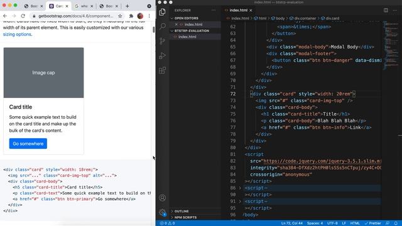Open the Run and Debug view
This screenshot has height=226, width=402.
tap(162, 55)
